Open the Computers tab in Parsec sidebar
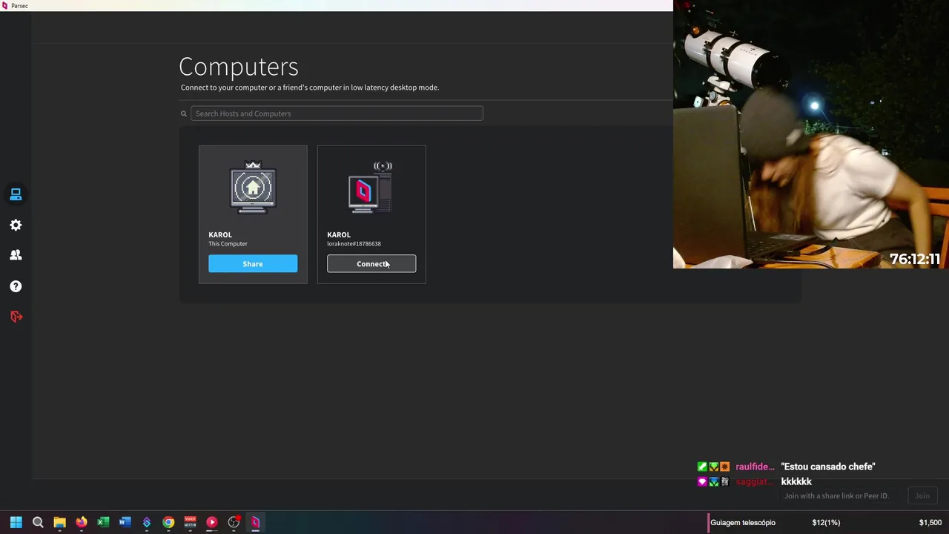The image size is (949, 534). [16, 194]
